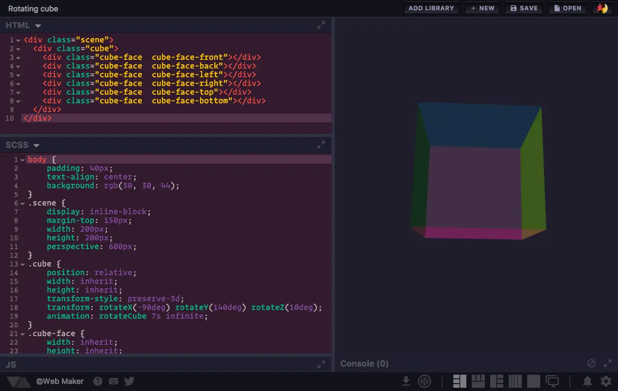
Task: Clear the console with the clear icon
Action: (x=591, y=363)
